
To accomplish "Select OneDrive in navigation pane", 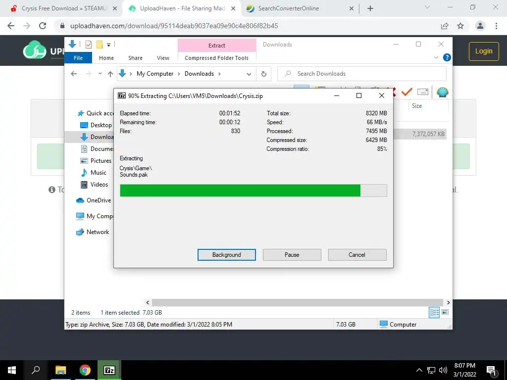I will pos(94,200).
